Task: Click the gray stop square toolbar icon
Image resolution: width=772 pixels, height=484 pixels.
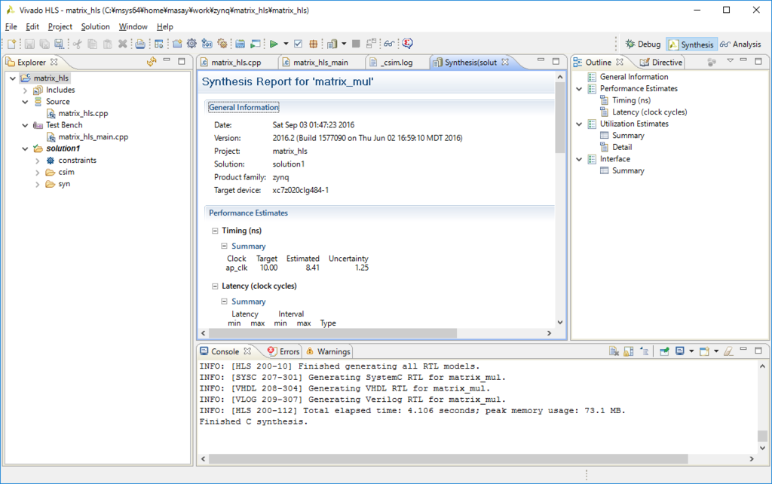Action: coord(356,44)
